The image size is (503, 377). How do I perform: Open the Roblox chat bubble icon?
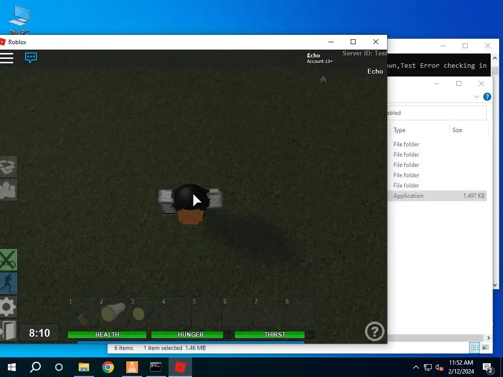[31, 58]
